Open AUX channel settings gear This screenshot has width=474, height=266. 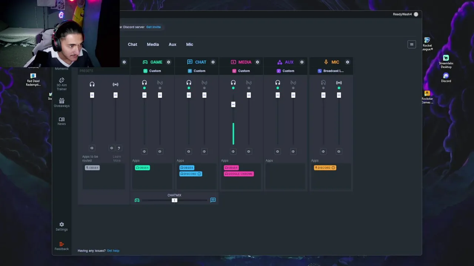click(302, 62)
